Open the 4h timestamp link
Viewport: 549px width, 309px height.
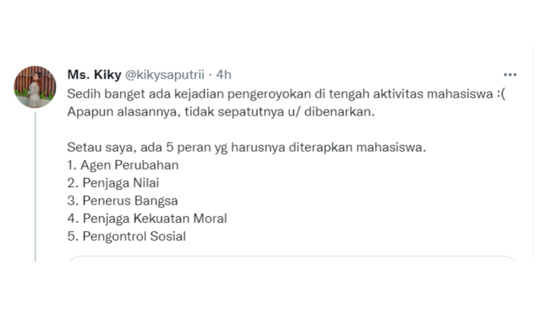(224, 75)
